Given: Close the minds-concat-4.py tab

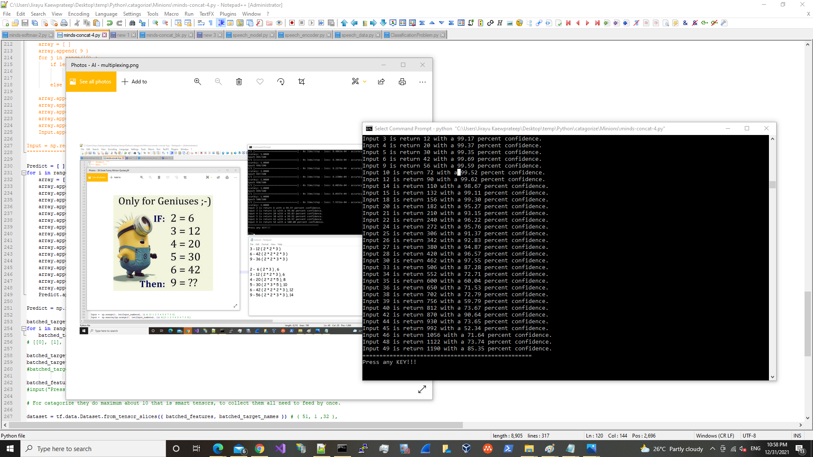Looking at the screenshot, I should click(105, 35).
